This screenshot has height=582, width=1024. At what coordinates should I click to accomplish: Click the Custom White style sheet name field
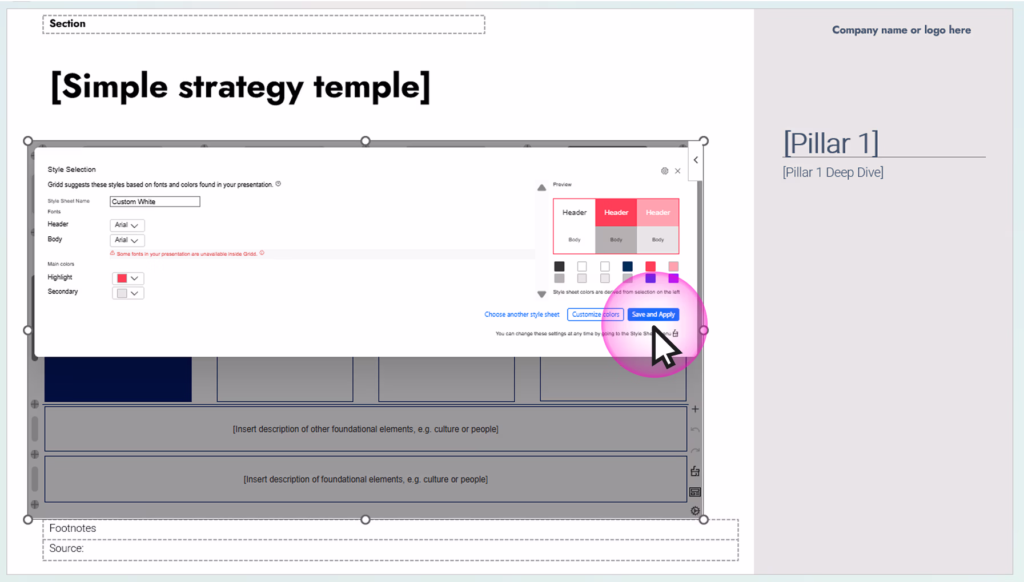[x=154, y=201]
